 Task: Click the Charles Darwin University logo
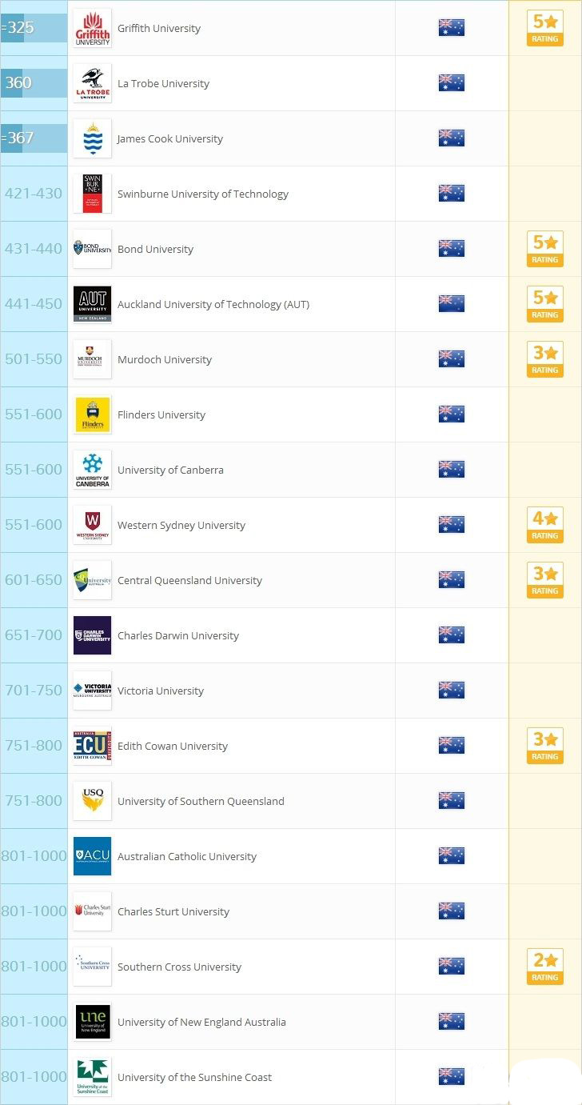tap(92, 635)
